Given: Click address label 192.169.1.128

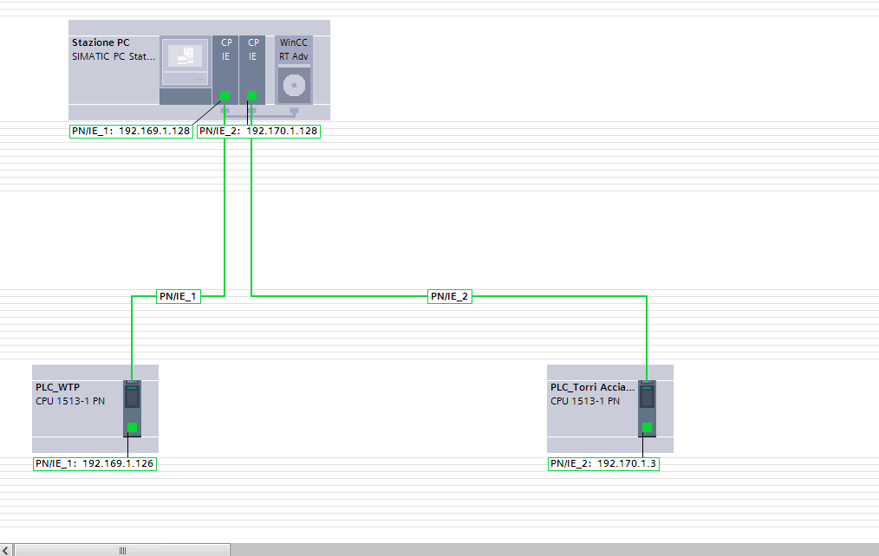Looking at the screenshot, I should (131, 131).
